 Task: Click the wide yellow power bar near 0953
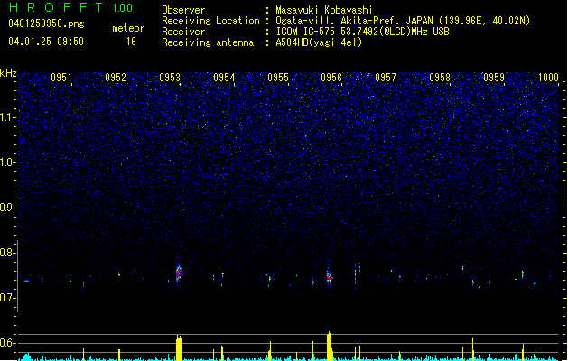click(x=179, y=347)
